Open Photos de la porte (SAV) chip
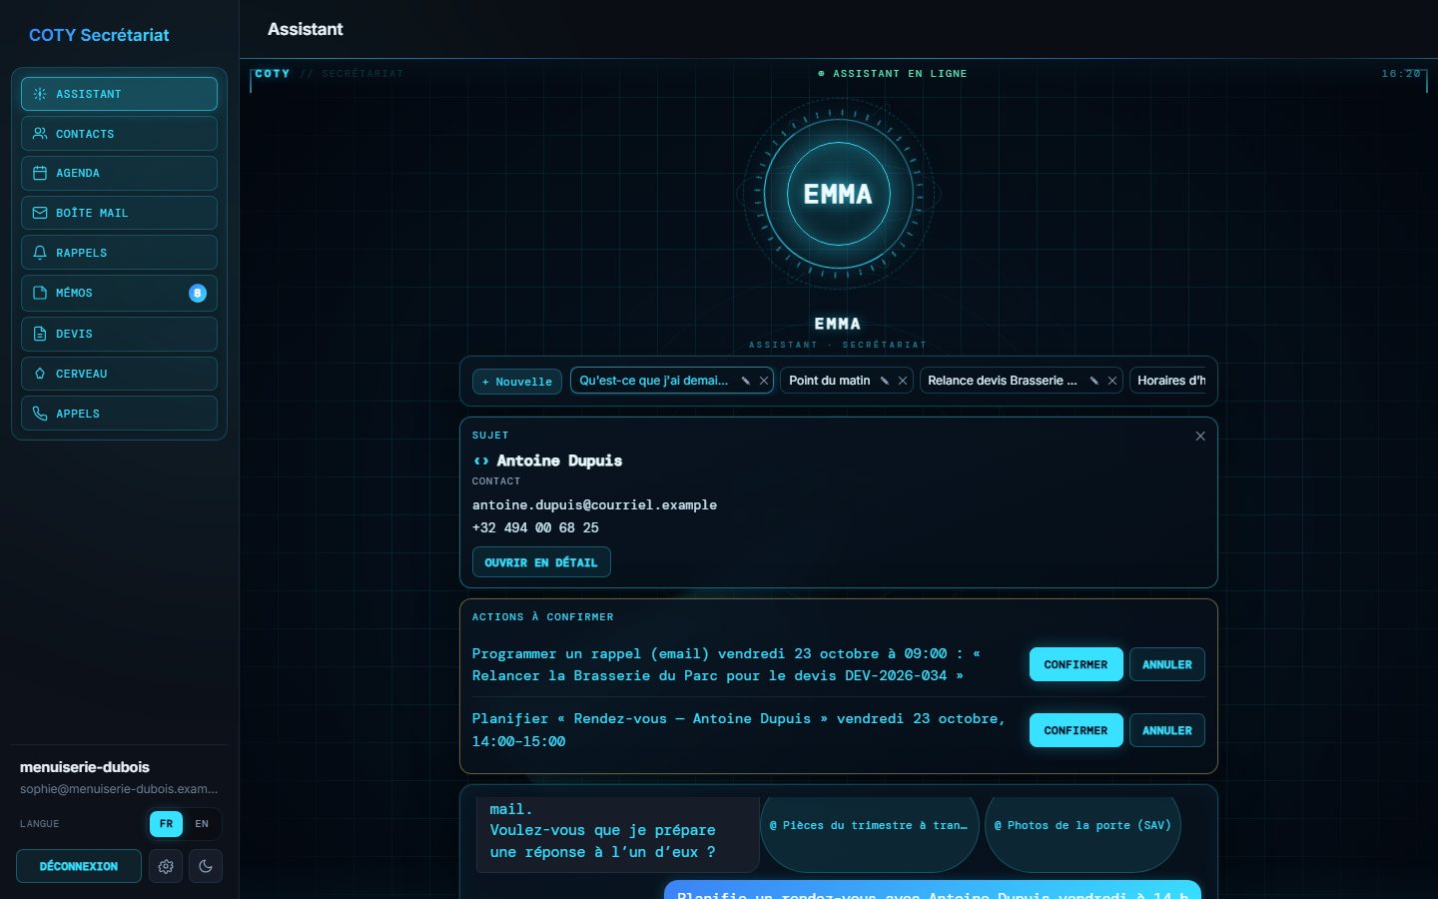This screenshot has height=899, width=1438. (x=1082, y=826)
